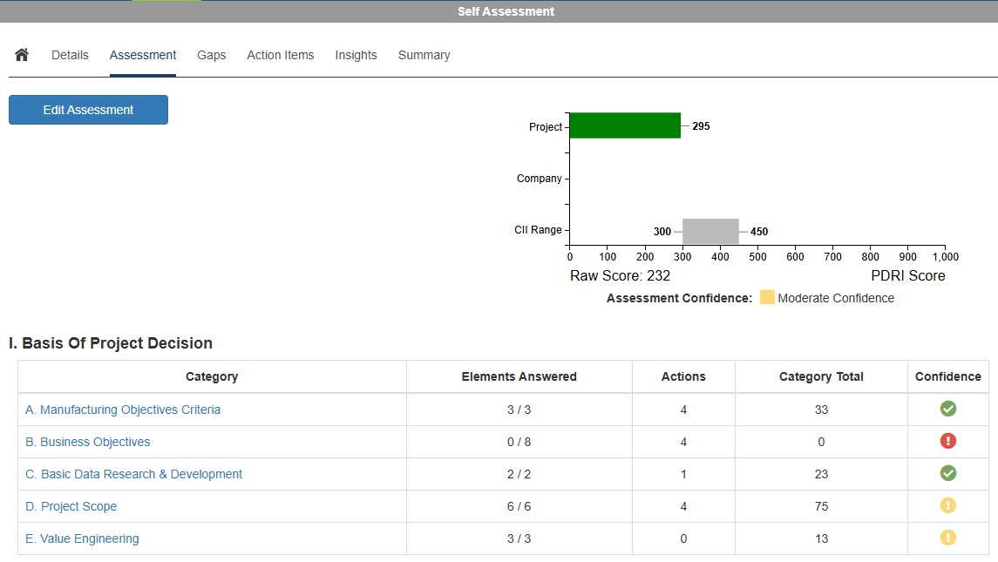The width and height of the screenshot is (998, 562).
Task: Click the Home icon in navigation
Action: pyautogui.click(x=22, y=55)
